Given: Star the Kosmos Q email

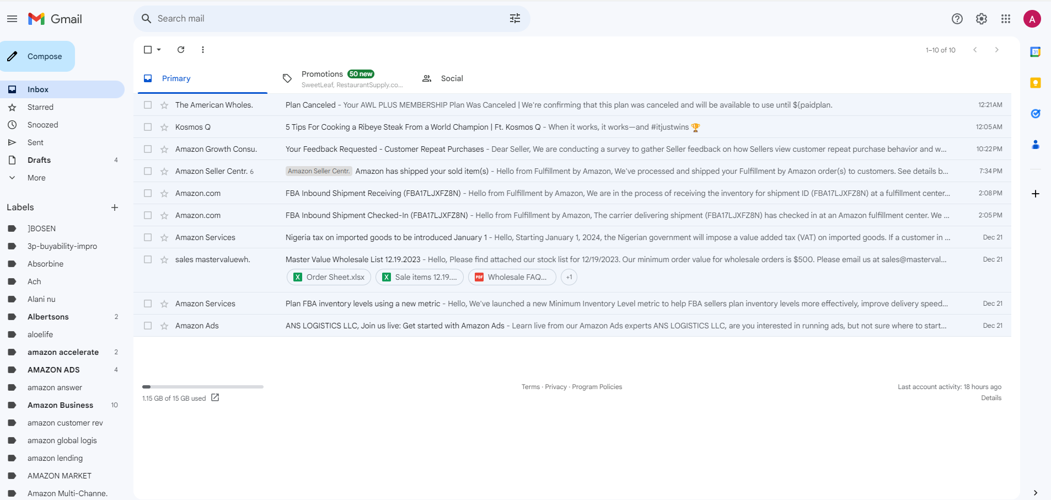Looking at the screenshot, I should point(164,127).
